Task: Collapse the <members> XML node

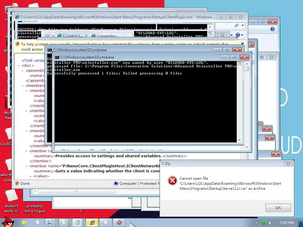Action: (x=22, y=86)
